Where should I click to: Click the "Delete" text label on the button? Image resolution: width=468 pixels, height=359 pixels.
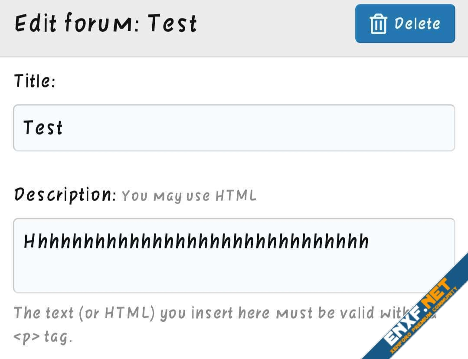point(417,23)
